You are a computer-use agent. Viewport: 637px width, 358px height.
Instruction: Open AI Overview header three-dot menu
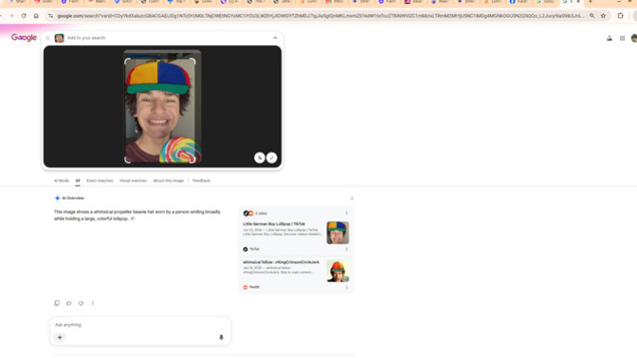pos(352,198)
